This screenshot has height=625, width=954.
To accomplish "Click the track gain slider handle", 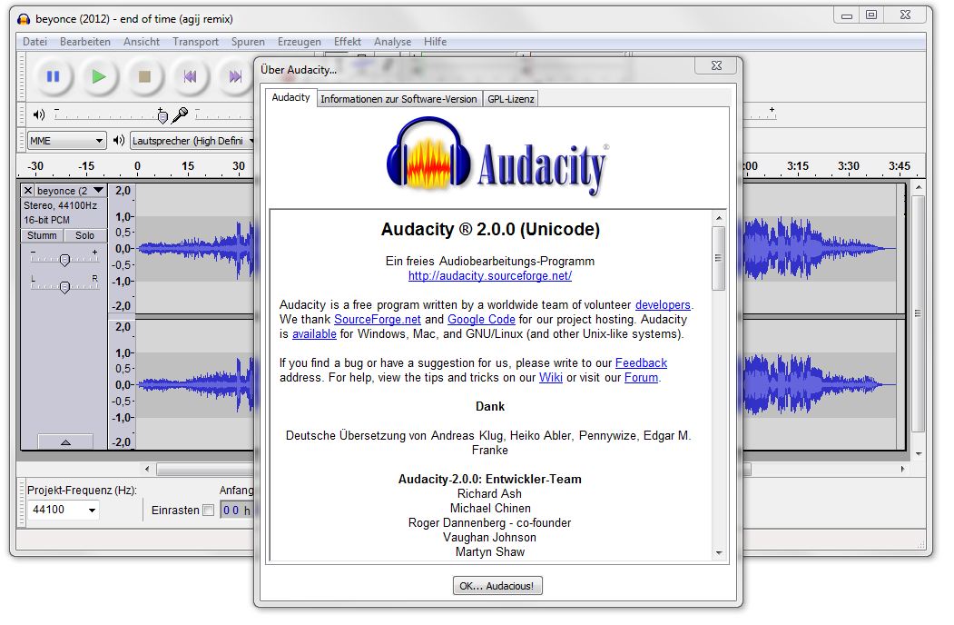I will pyautogui.click(x=64, y=261).
